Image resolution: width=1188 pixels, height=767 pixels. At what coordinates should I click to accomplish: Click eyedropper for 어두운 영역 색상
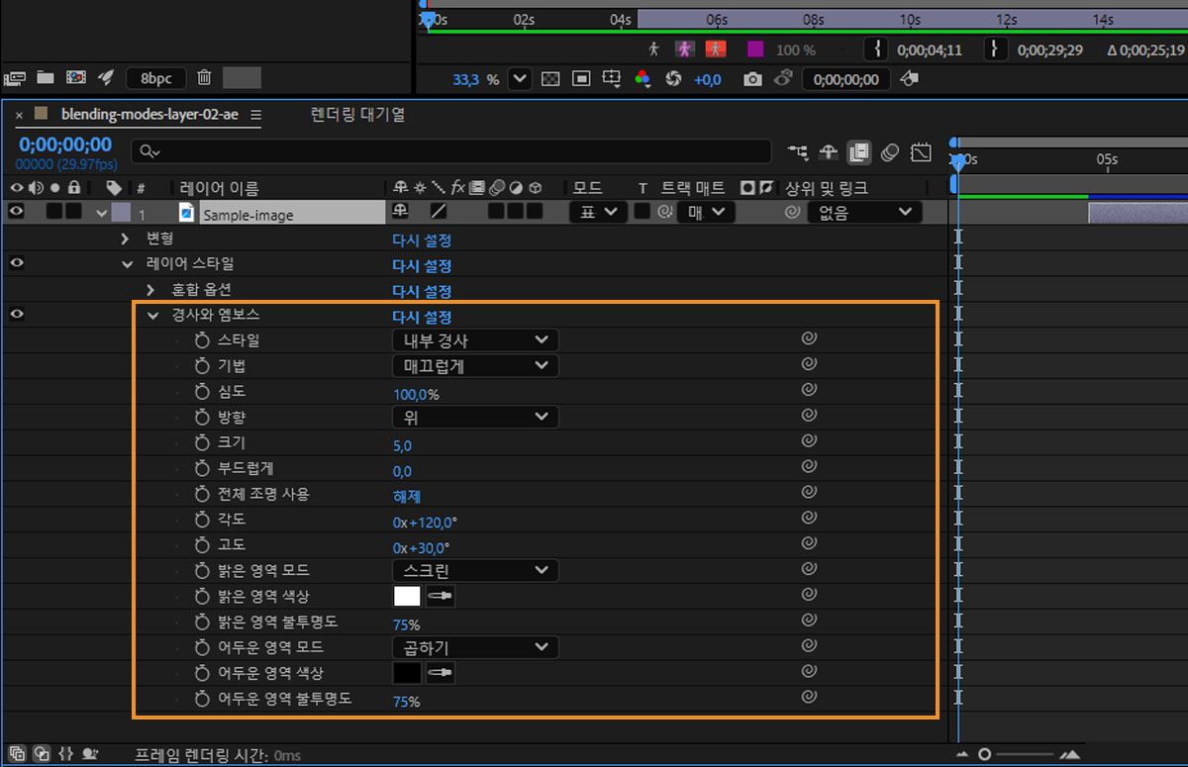440,673
